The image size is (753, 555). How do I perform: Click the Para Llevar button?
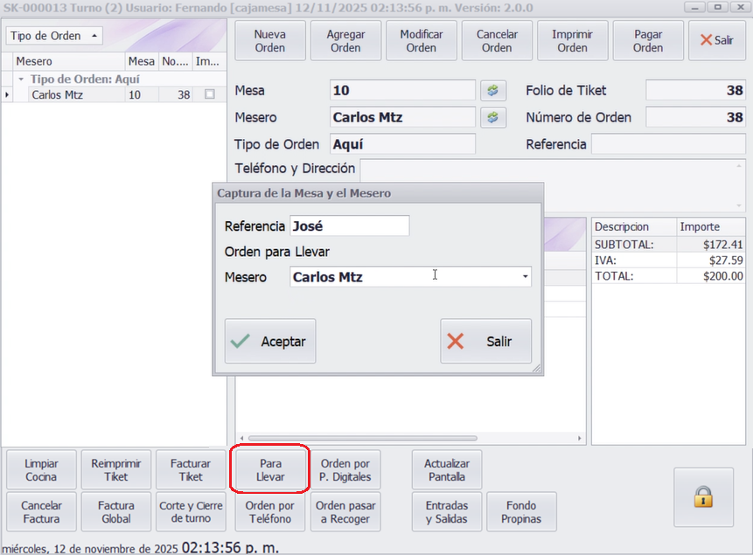pos(270,470)
